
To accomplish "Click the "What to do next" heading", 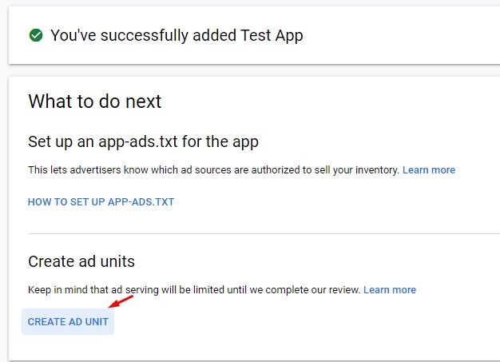I will point(94,101).
